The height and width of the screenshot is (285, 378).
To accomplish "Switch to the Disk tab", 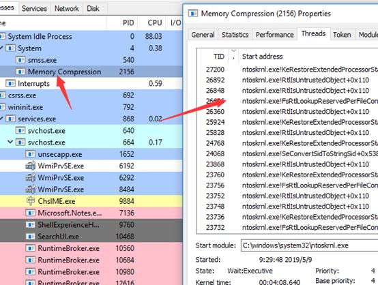I will pyautogui.click(x=93, y=9).
